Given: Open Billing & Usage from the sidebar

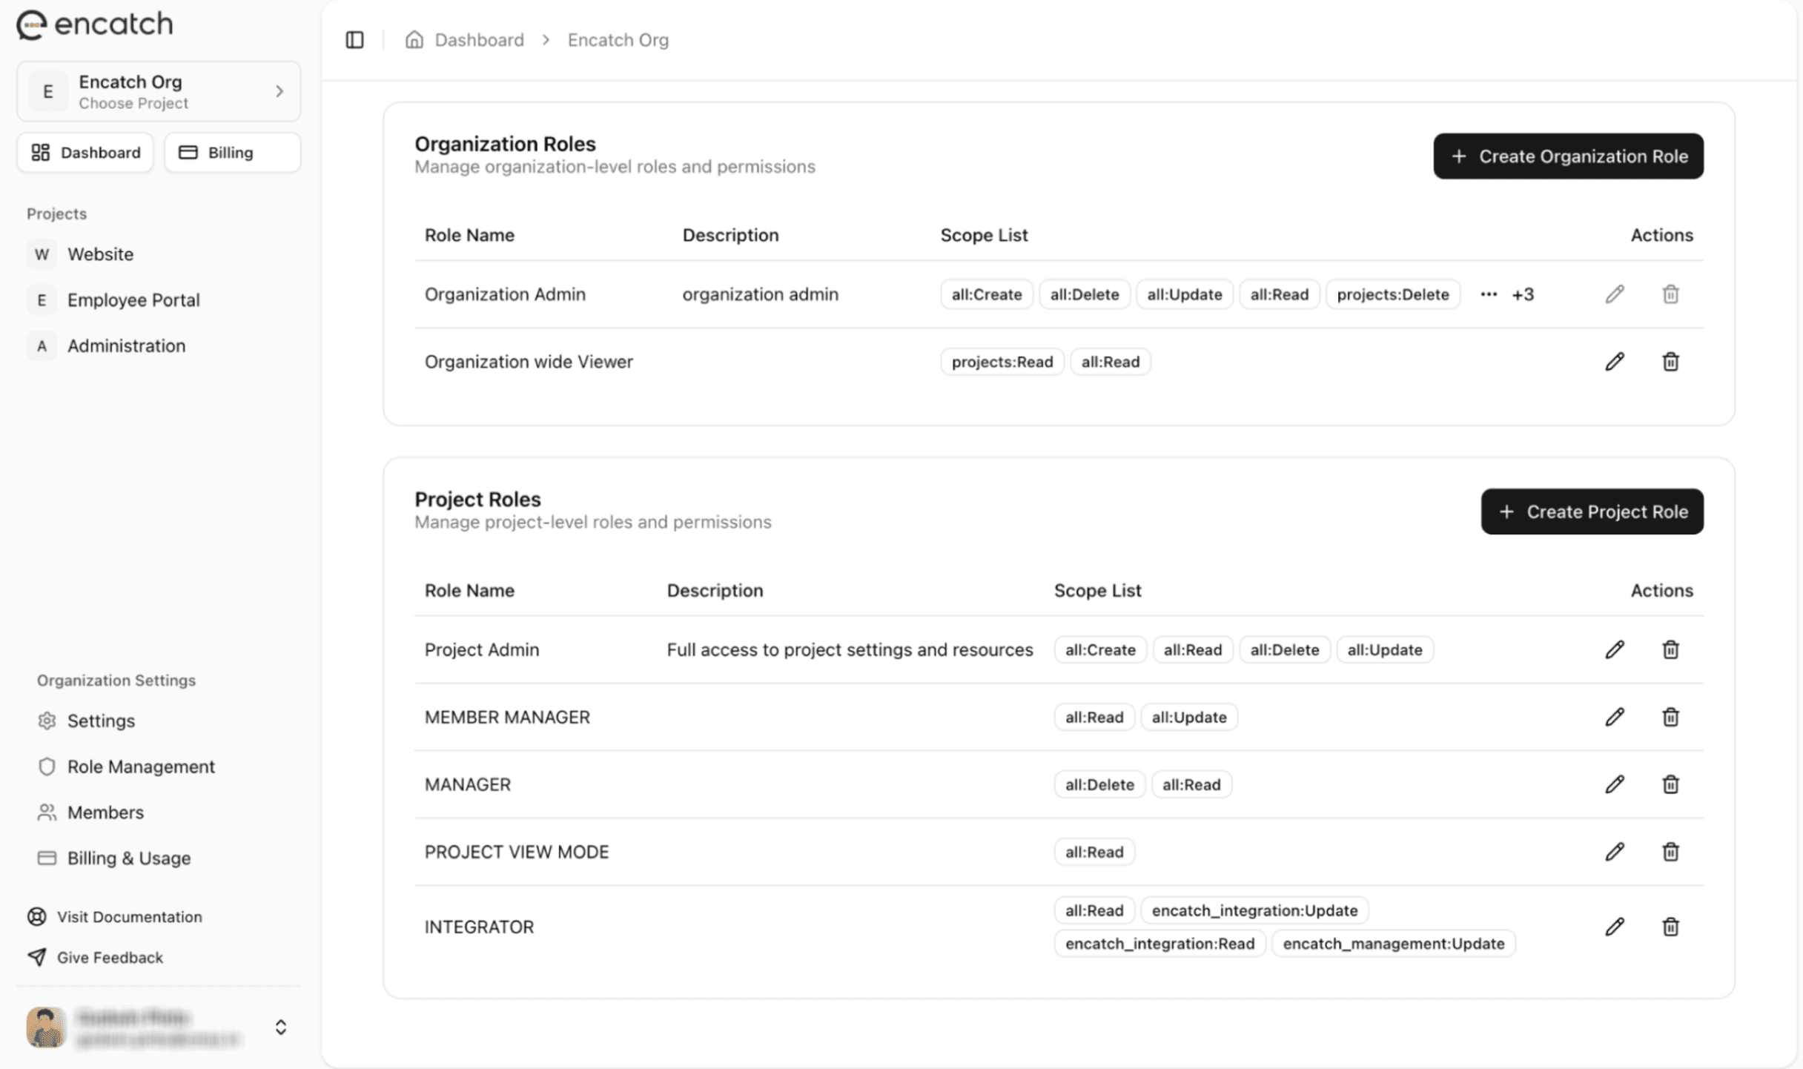Looking at the screenshot, I should pyautogui.click(x=128, y=858).
